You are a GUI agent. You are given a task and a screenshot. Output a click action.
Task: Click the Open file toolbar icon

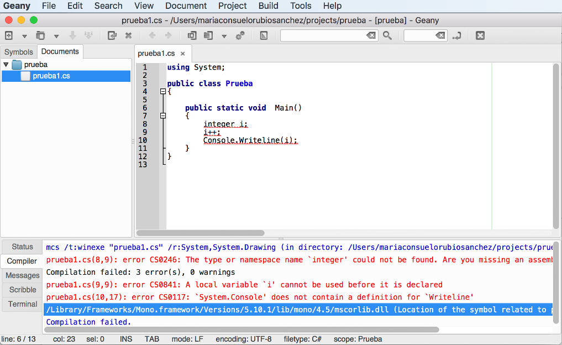coord(40,35)
